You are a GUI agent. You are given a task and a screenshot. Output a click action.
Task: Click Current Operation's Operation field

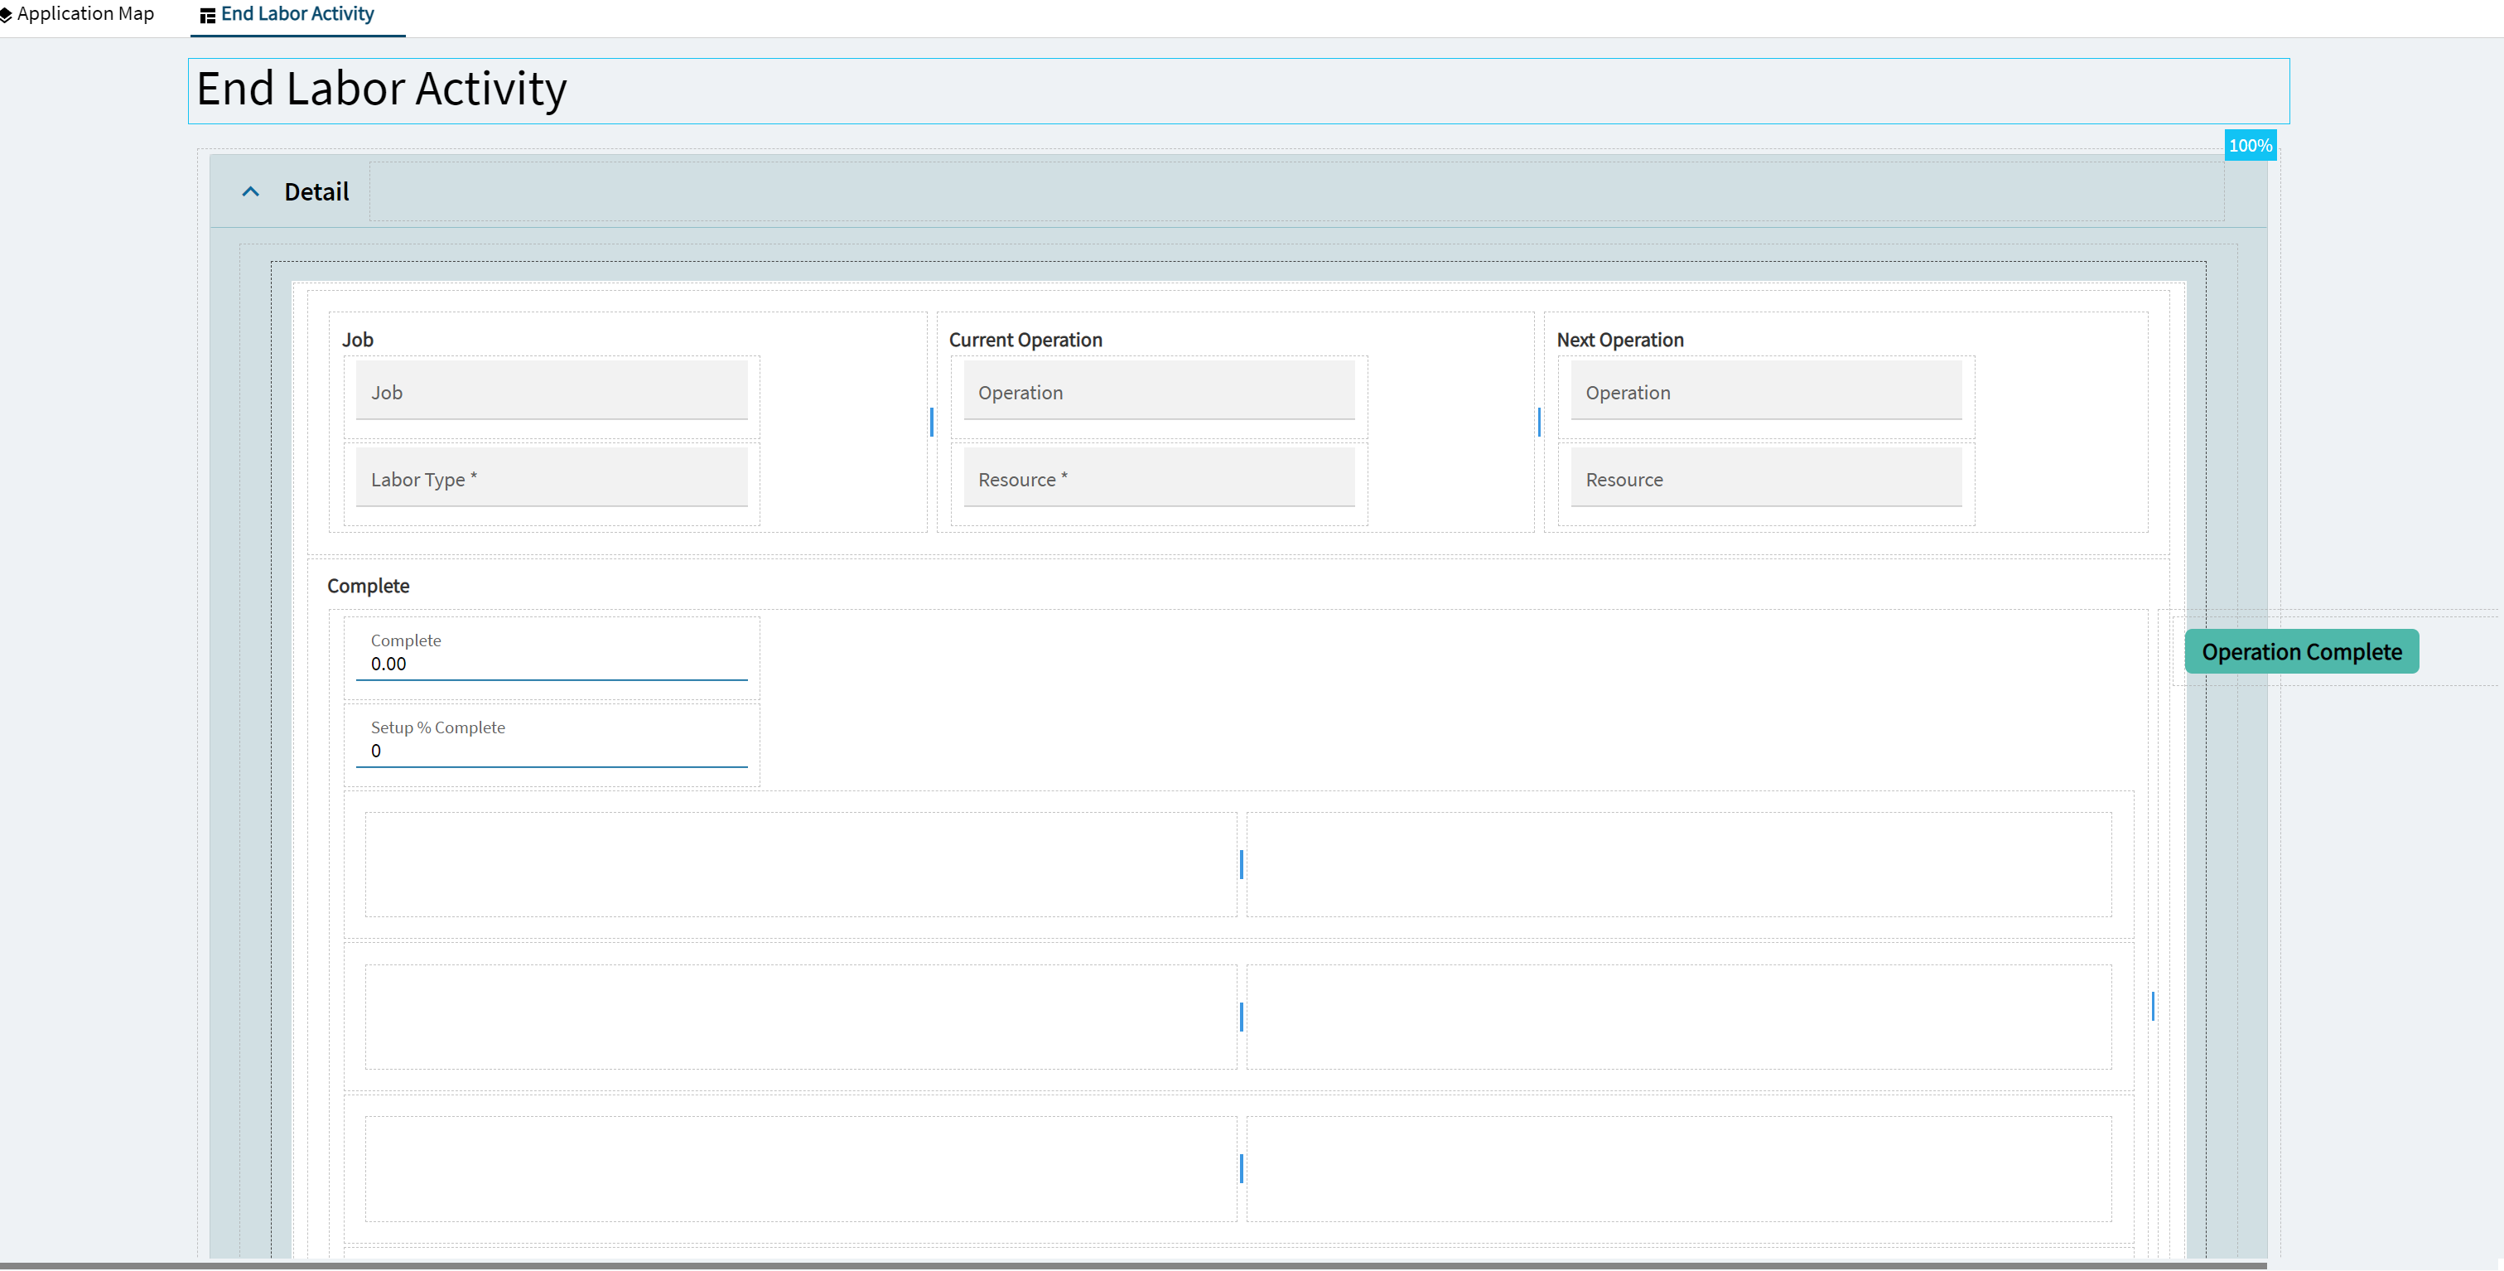[x=1159, y=392]
